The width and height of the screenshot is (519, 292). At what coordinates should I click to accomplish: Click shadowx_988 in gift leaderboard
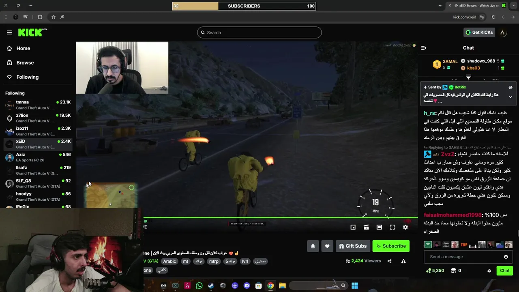[x=481, y=61]
